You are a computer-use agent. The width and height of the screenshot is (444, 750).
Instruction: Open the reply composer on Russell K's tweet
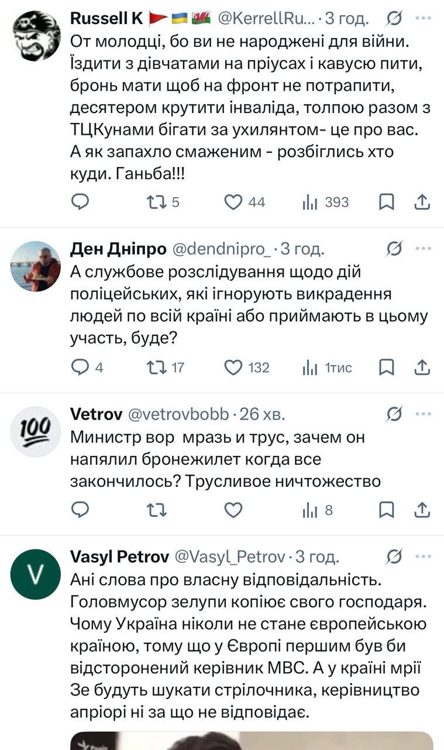pos(80,202)
